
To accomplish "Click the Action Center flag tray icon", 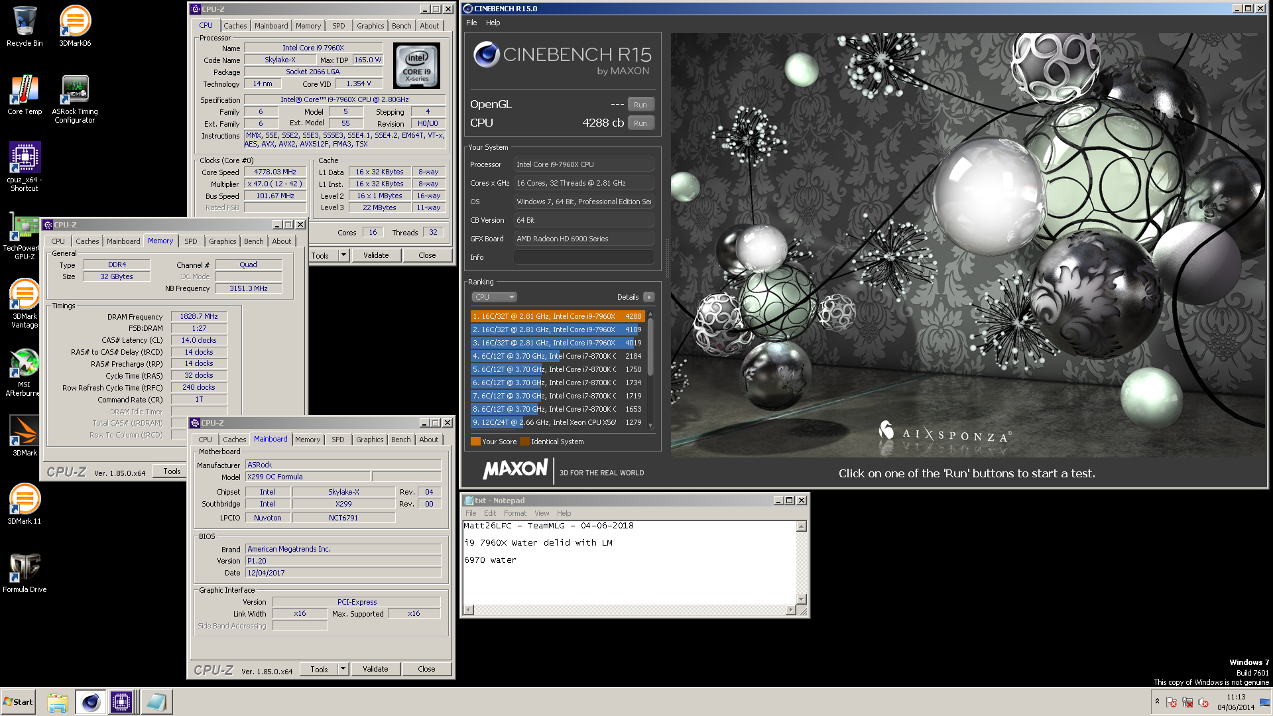I will (1172, 703).
